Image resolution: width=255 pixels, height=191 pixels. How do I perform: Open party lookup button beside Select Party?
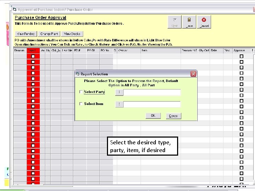click(119, 92)
